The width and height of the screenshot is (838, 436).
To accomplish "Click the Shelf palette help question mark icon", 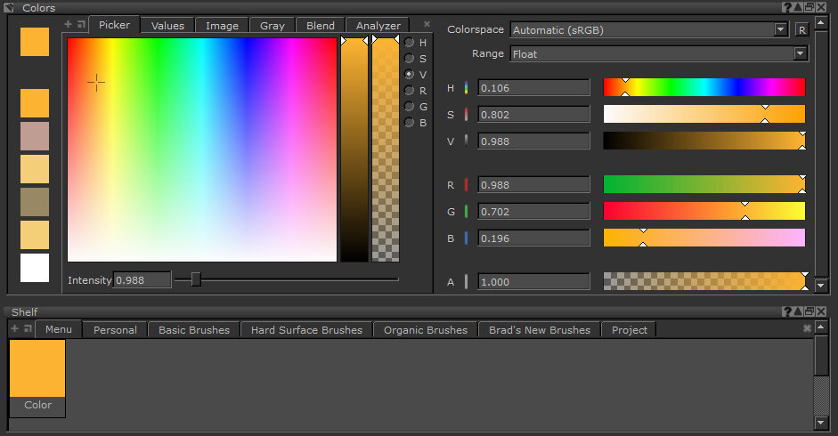I will click(788, 312).
